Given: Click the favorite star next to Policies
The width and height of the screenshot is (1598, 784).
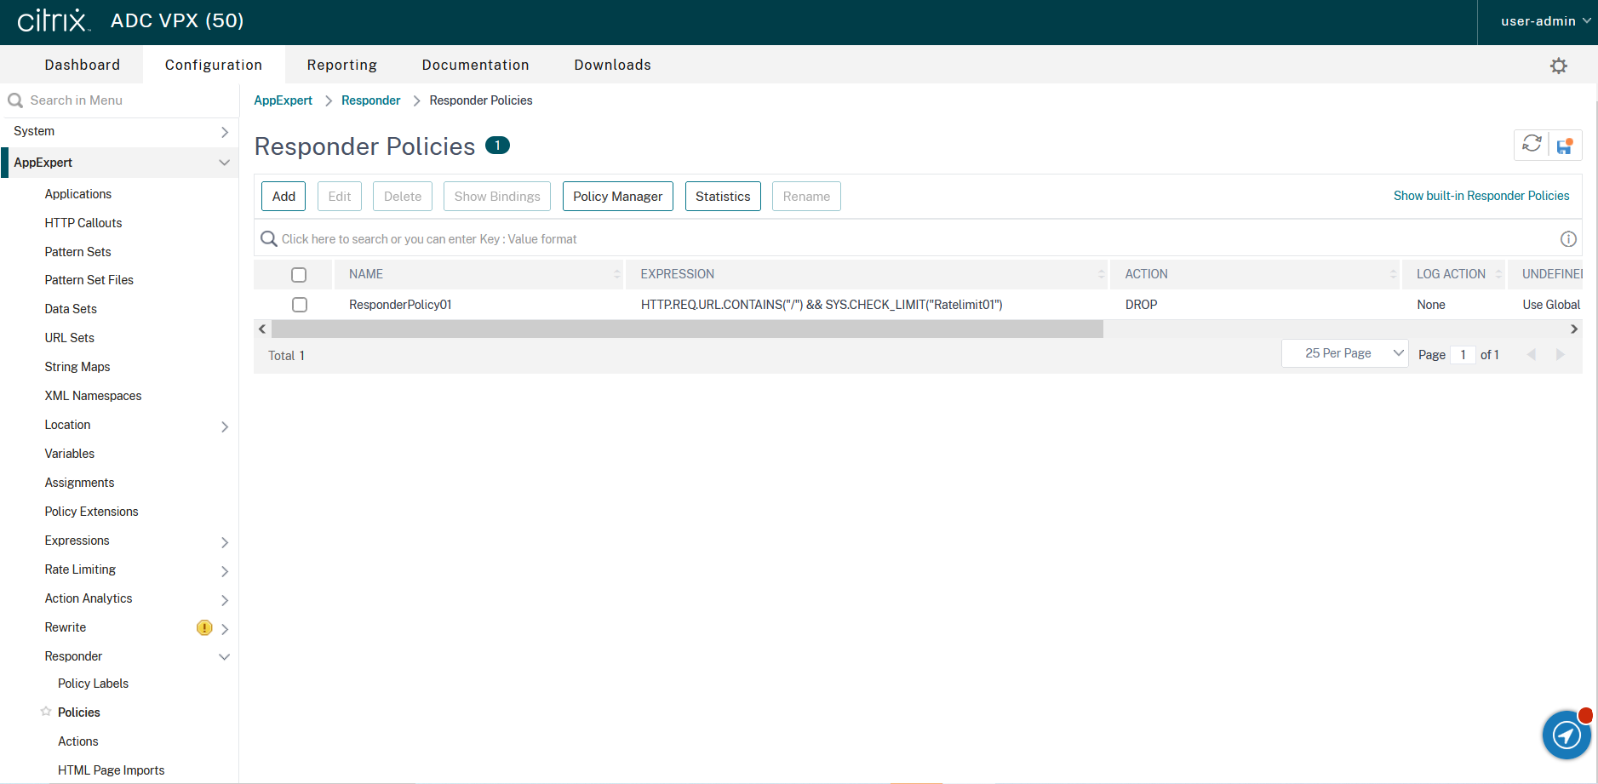Looking at the screenshot, I should pos(46,712).
